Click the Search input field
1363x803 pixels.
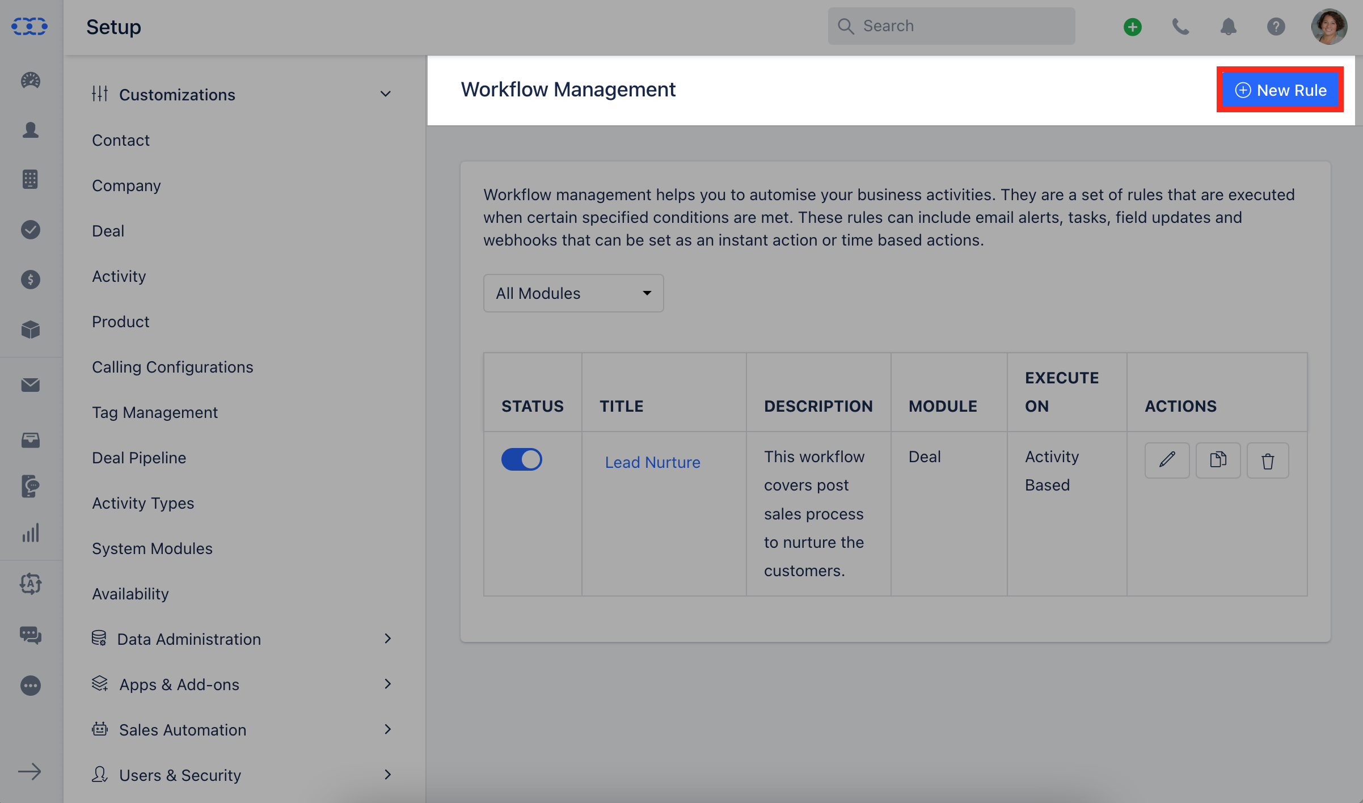951,26
